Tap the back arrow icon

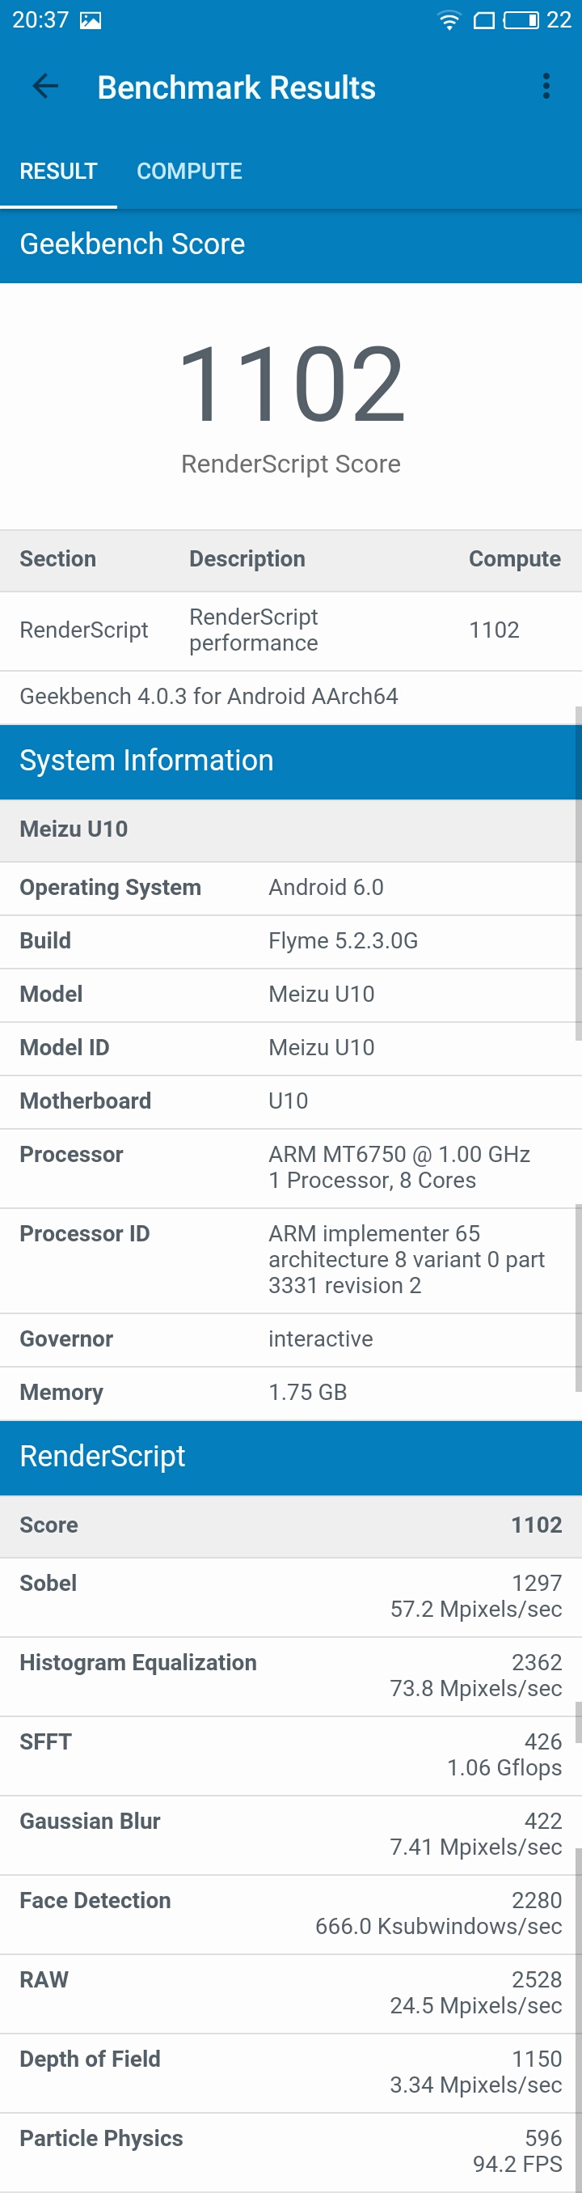coord(45,86)
